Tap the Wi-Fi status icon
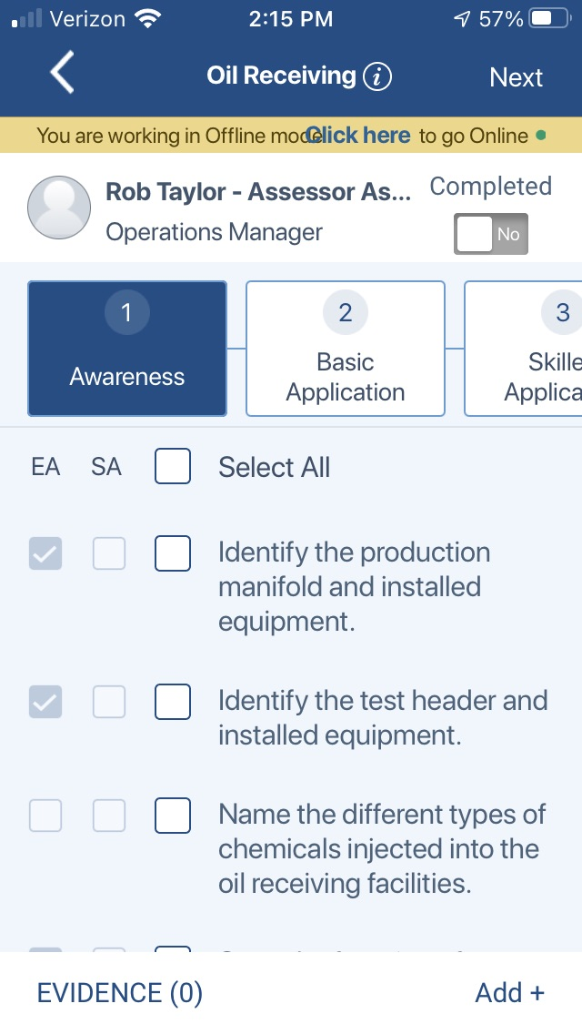This screenshot has height=1034, width=582. [x=147, y=18]
